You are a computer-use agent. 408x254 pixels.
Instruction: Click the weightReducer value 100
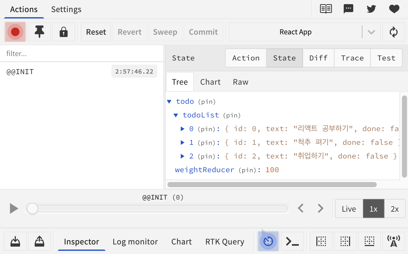[272, 170]
